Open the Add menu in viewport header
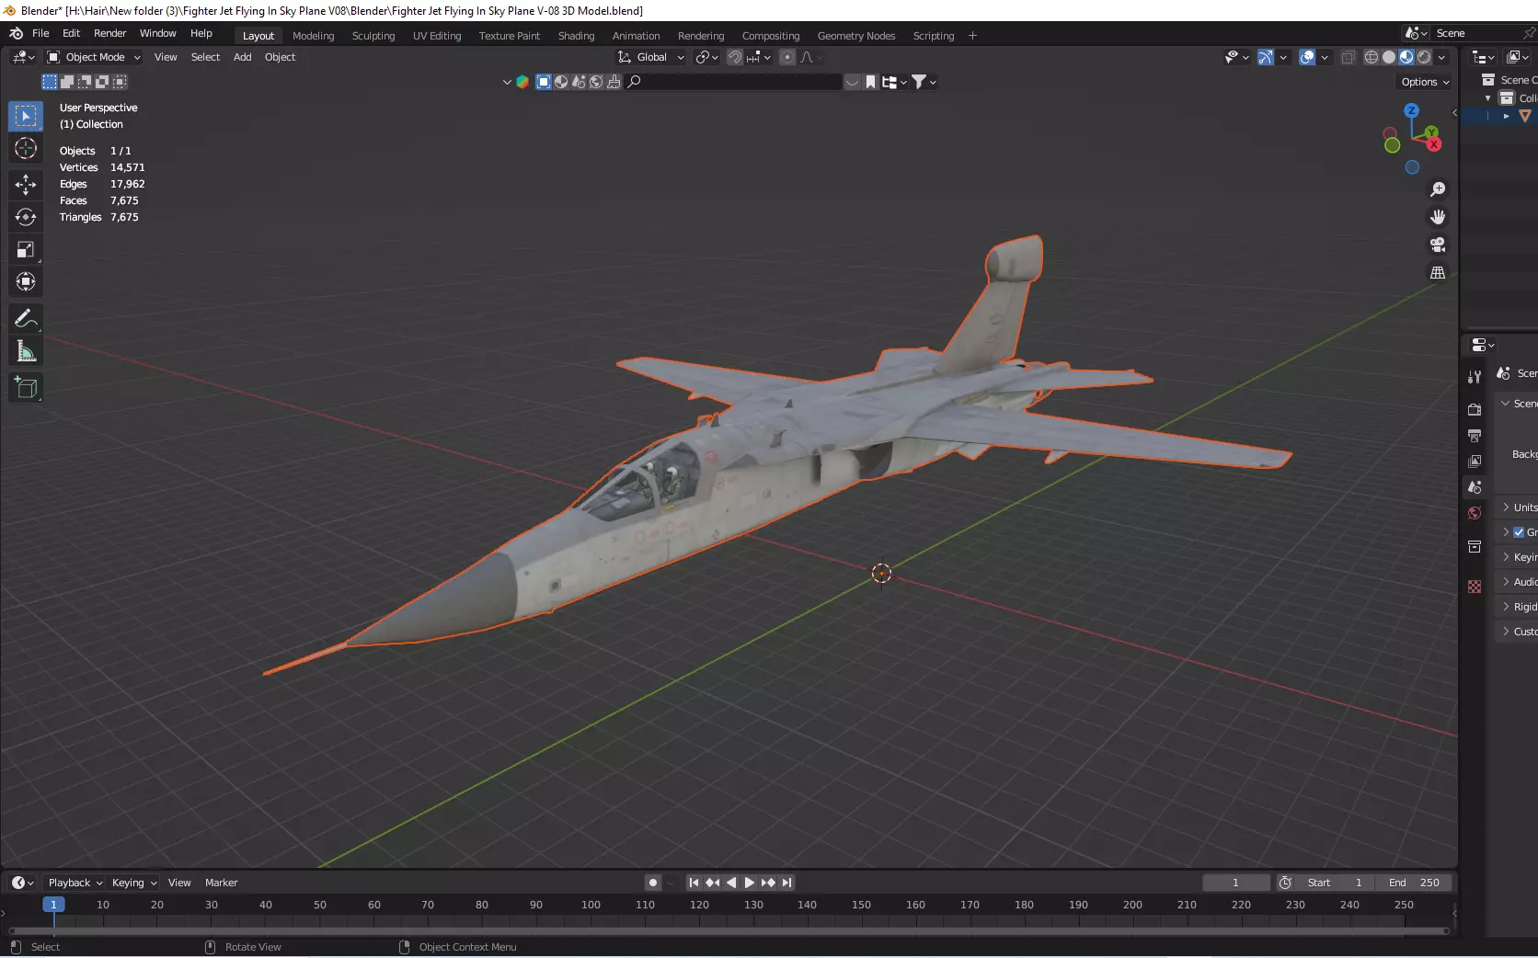This screenshot has width=1538, height=958. tap(242, 57)
